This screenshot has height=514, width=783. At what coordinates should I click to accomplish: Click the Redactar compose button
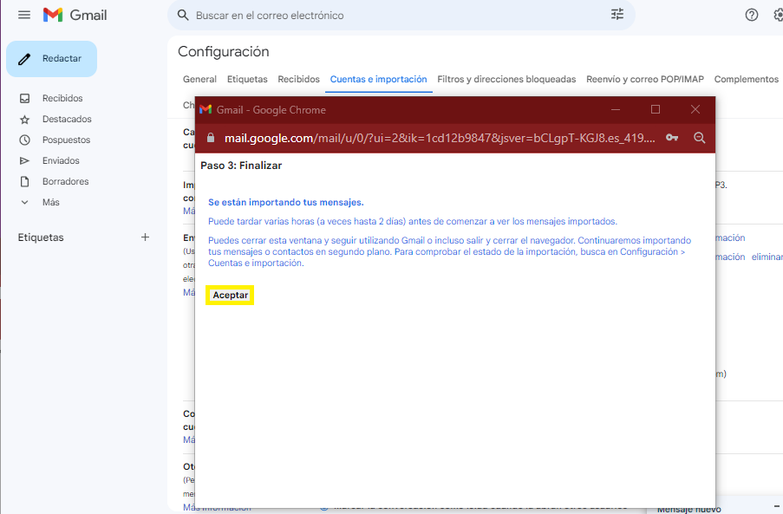(52, 59)
